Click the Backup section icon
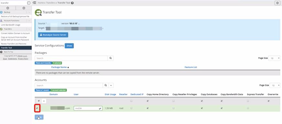 click(1, 12)
